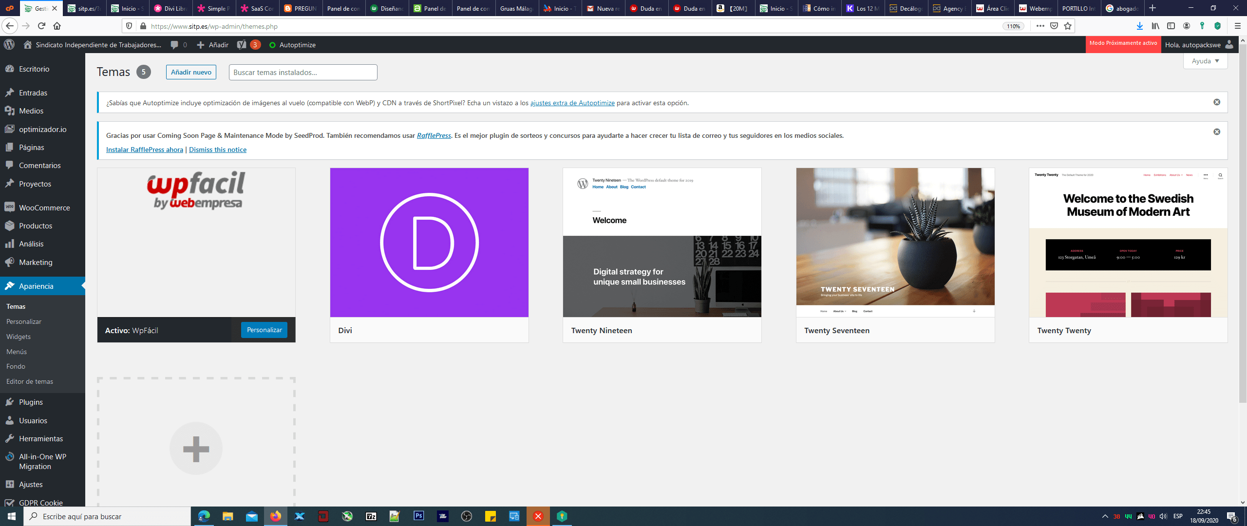
Task: Open the Widgets submenu item
Action: [x=19, y=337]
